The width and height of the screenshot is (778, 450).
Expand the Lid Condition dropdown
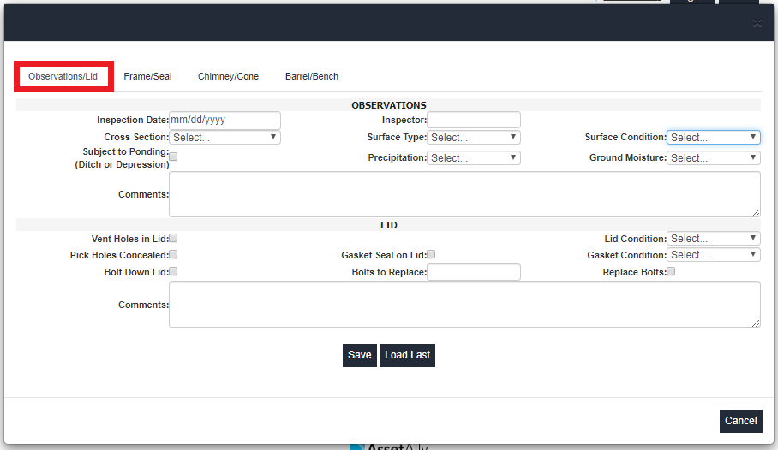click(714, 239)
